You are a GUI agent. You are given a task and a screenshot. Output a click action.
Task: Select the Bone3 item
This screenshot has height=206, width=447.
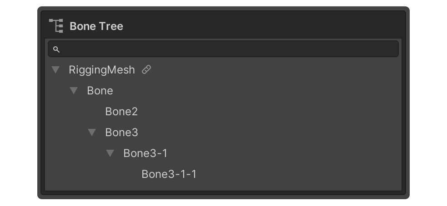coord(121,132)
